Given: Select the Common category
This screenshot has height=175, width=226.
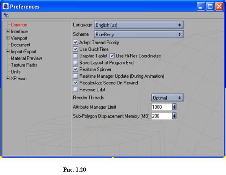Looking at the screenshot, I should point(19,25).
